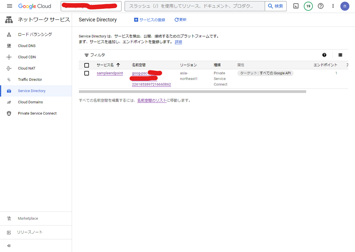The image size is (355, 252).
Task: Click the ターゲット: すべての Google API chip
Action: (x=265, y=73)
